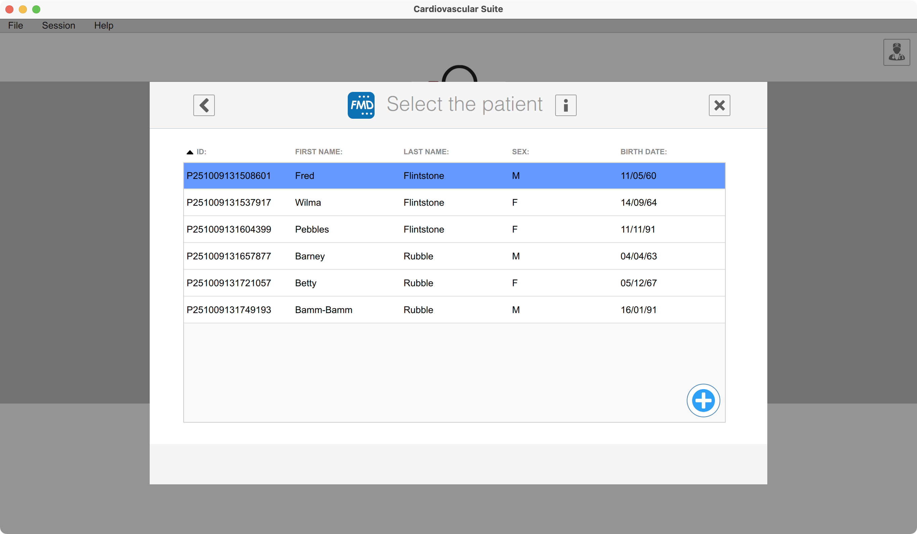Sort patients by SEX column

click(520, 152)
